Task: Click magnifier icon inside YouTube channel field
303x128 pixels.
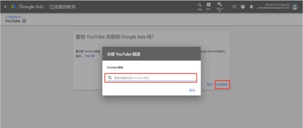Action: (x=110, y=78)
